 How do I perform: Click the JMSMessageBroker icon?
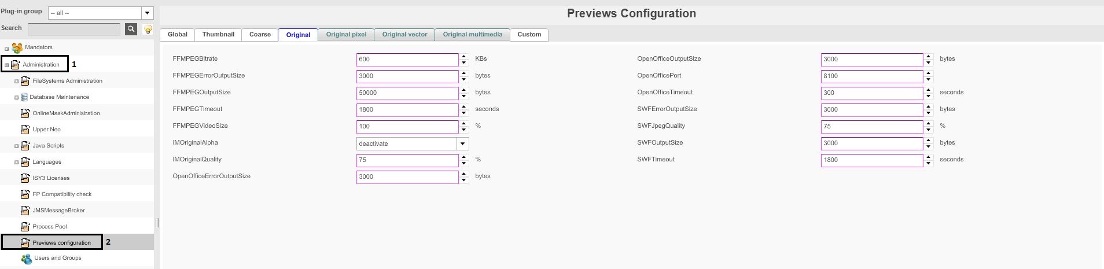pos(25,211)
